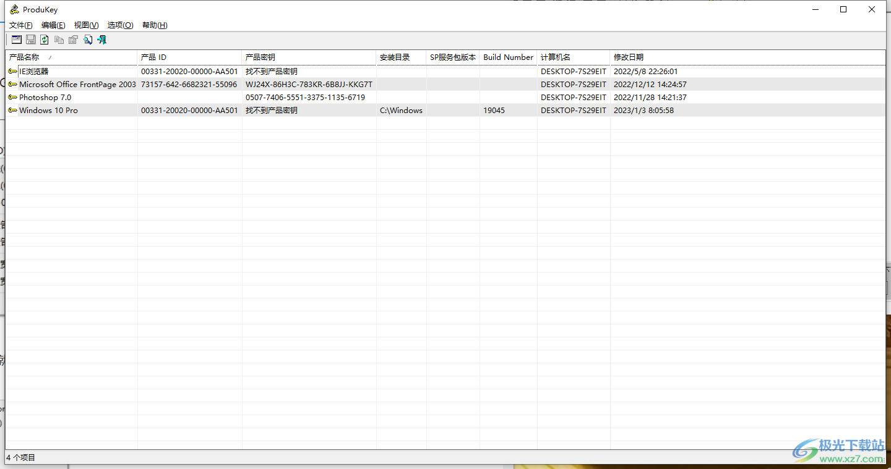Click the date 2023/1/3 8:05:58
891x469 pixels.
coord(643,110)
